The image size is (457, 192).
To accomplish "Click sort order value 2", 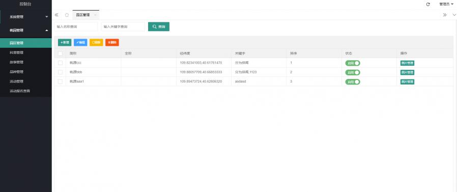I will coord(314,72).
